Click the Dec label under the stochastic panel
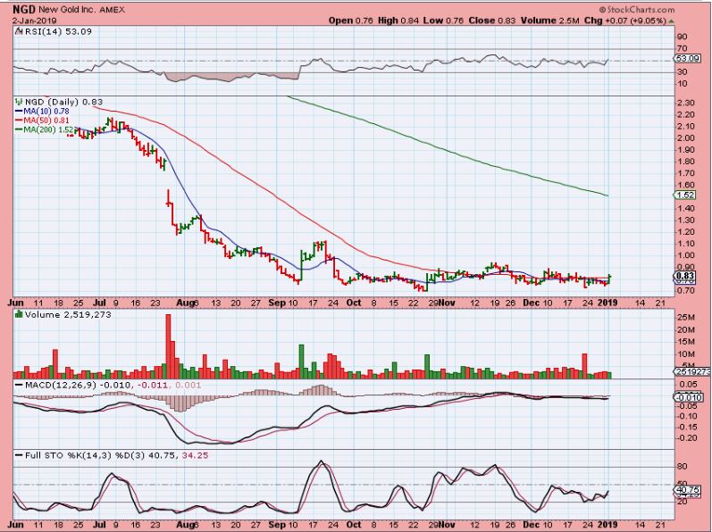This screenshot has height=532, width=712. pos(530,524)
